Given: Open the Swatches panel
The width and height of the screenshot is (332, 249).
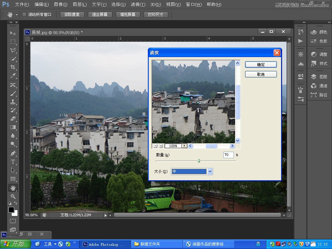Looking at the screenshot, I should pos(319,41).
